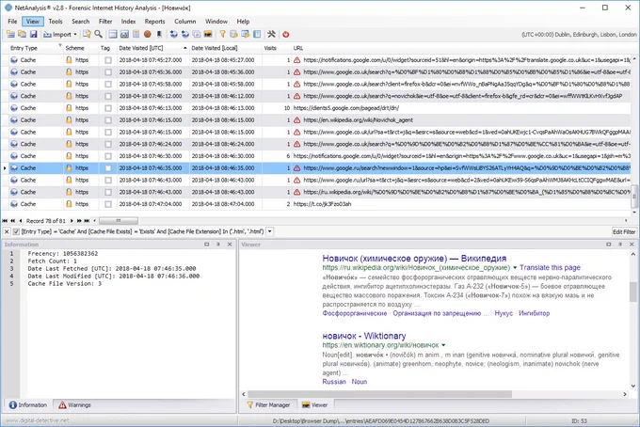The width and height of the screenshot is (640, 427).
Task: Switch to the Warnings tab
Action: click(x=74, y=405)
